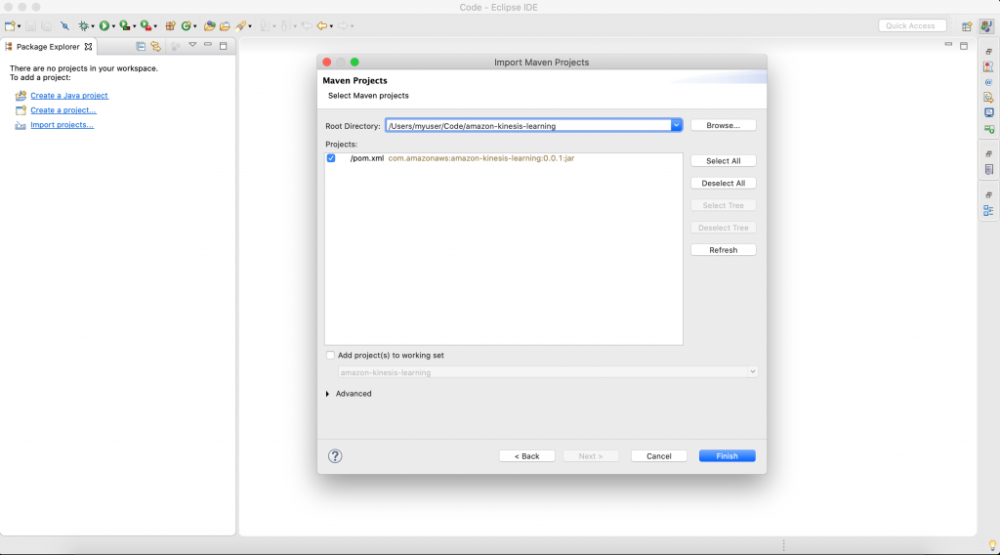Click the green Run button icon
This screenshot has width=1000, height=555.
coord(104,26)
